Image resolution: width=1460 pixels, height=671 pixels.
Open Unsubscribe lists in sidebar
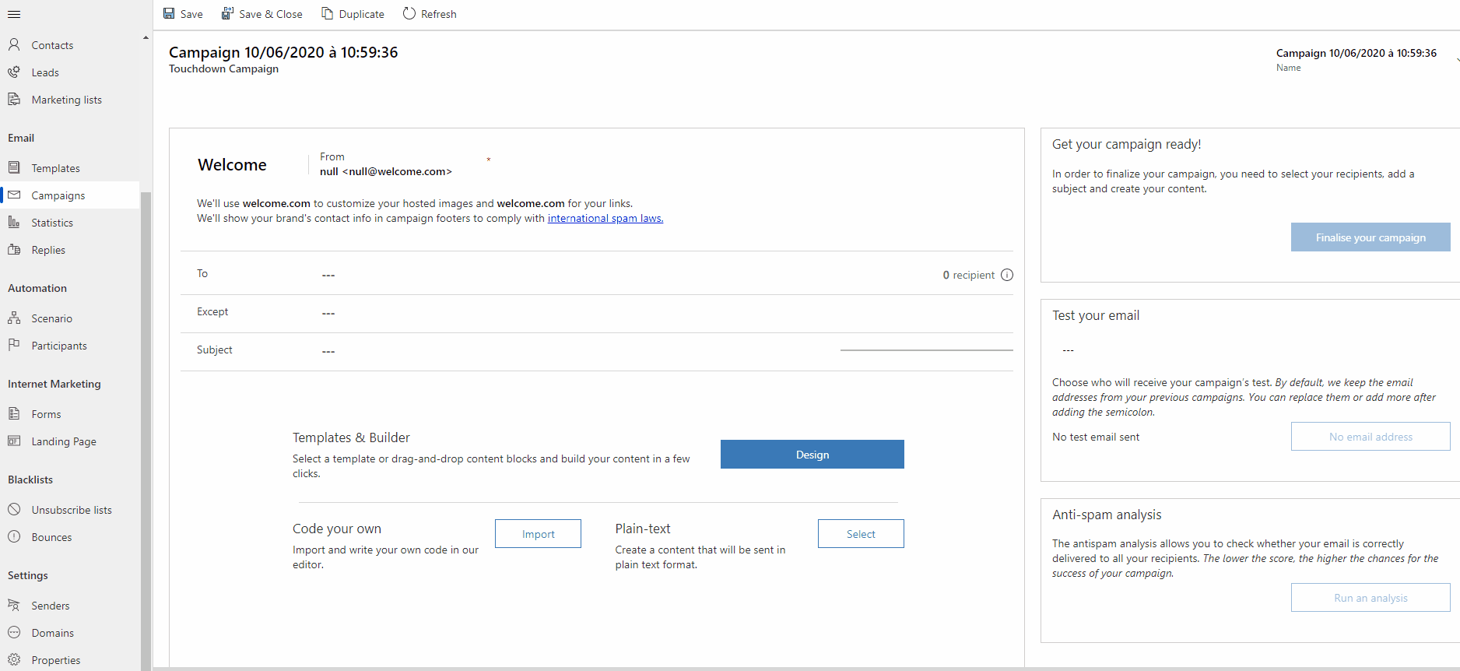pos(72,510)
